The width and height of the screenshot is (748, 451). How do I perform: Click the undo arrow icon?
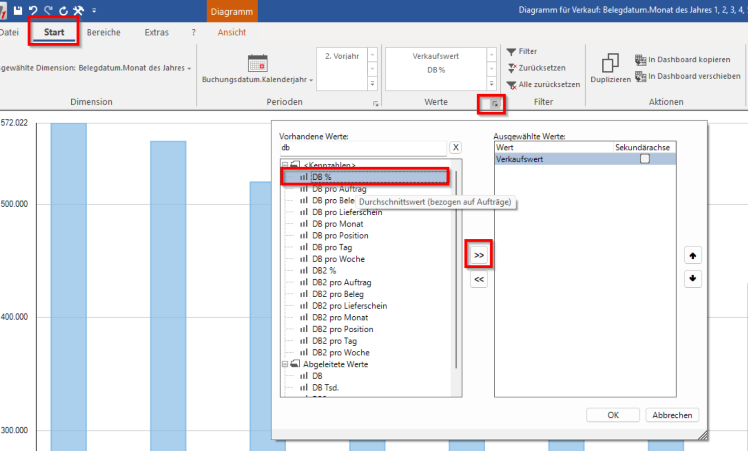(33, 10)
